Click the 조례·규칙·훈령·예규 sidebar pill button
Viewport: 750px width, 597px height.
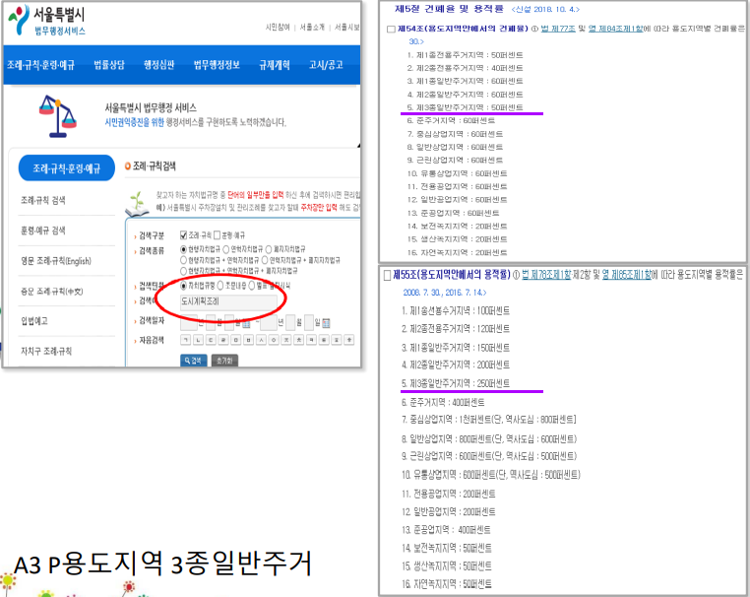(x=67, y=168)
